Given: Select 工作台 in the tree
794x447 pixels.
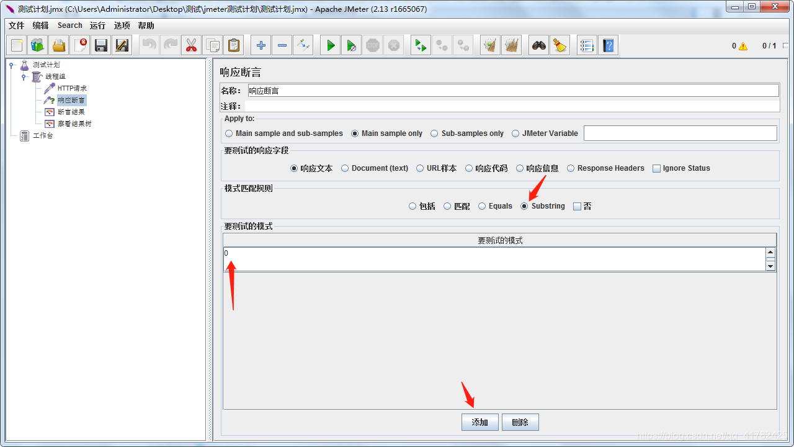Looking at the screenshot, I should [43, 136].
